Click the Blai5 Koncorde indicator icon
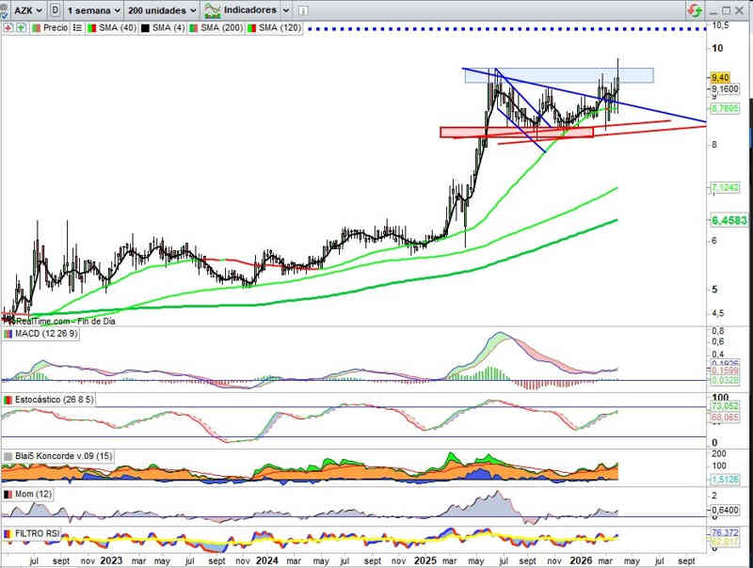 tap(8, 456)
